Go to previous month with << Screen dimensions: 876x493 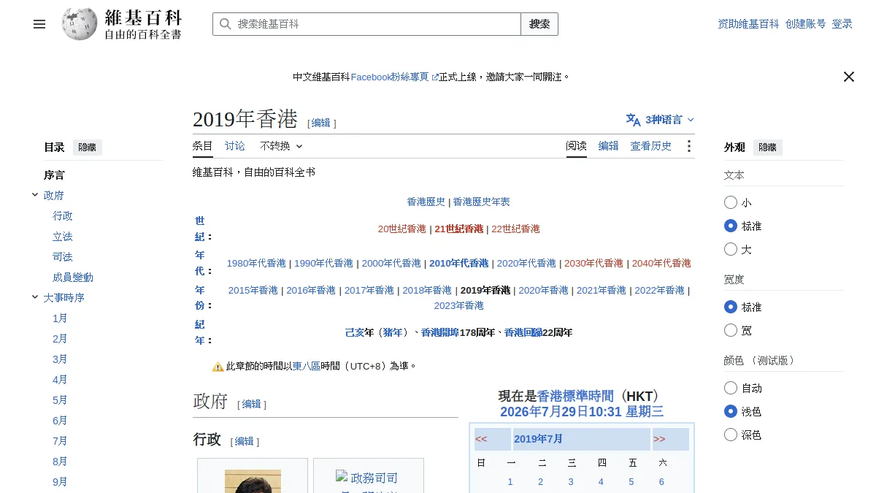(481, 439)
